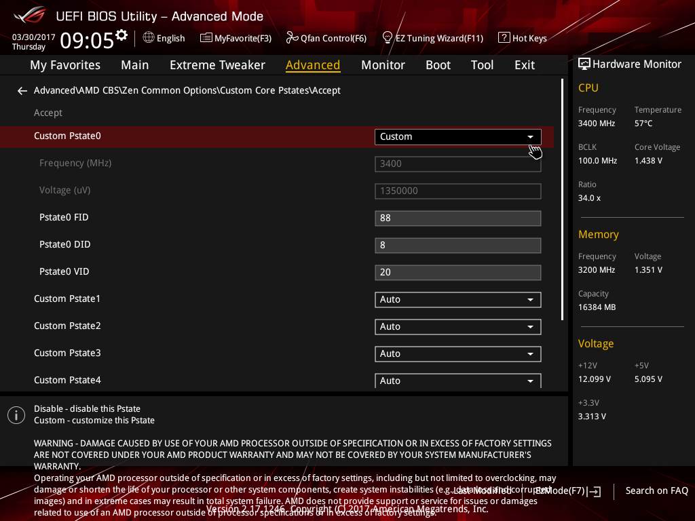
Task: Click the globe icon for English language
Action: 149,38
